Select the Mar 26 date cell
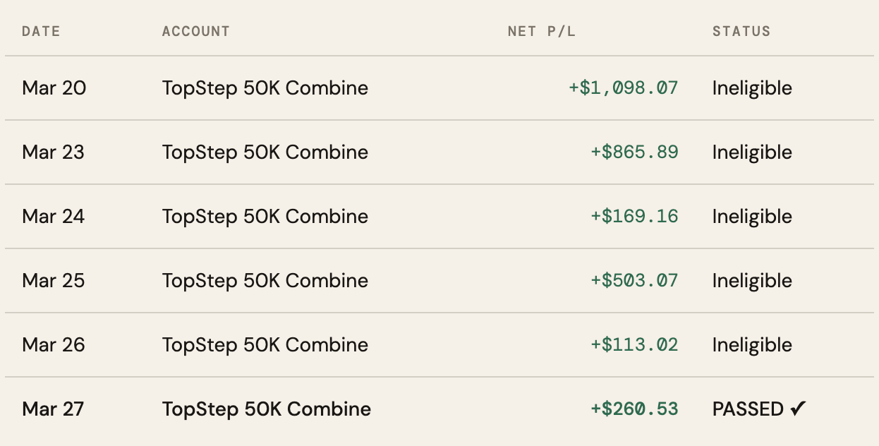The width and height of the screenshot is (879, 446). (x=54, y=345)
